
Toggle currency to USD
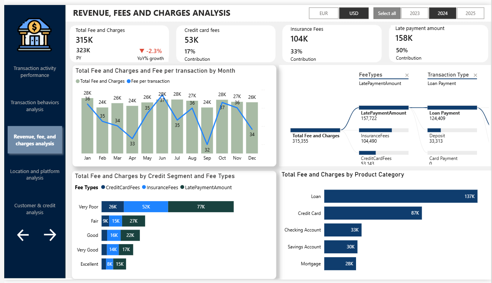pos(354,13)
